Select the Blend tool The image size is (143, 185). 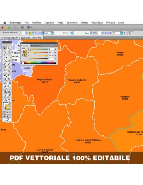click(9, 87)
